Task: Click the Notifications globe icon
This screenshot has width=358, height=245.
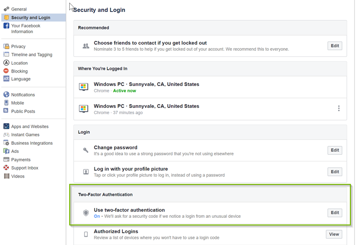Action: coord(6,95)
